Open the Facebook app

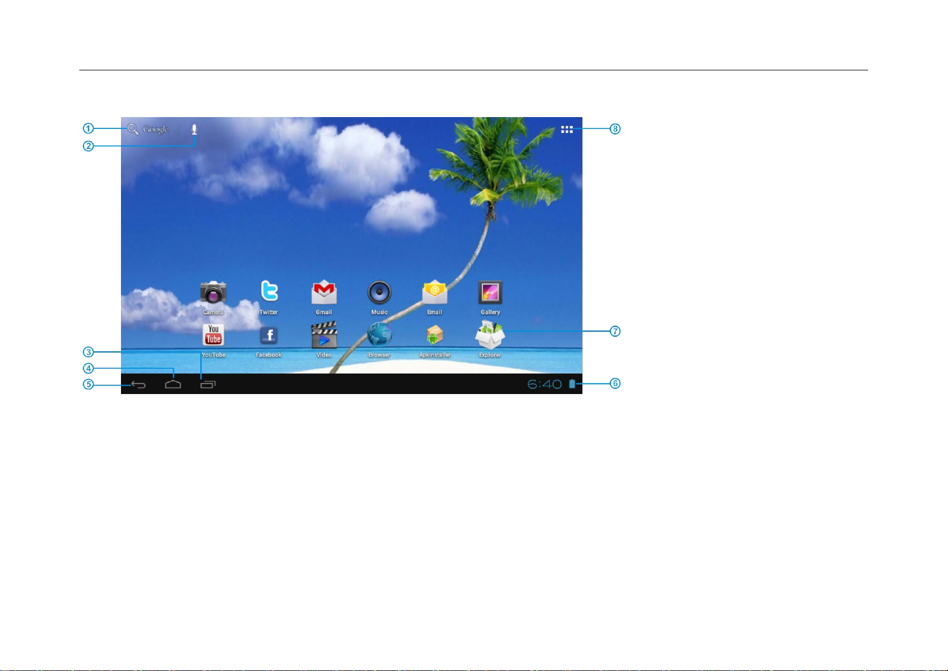[269, 336]
